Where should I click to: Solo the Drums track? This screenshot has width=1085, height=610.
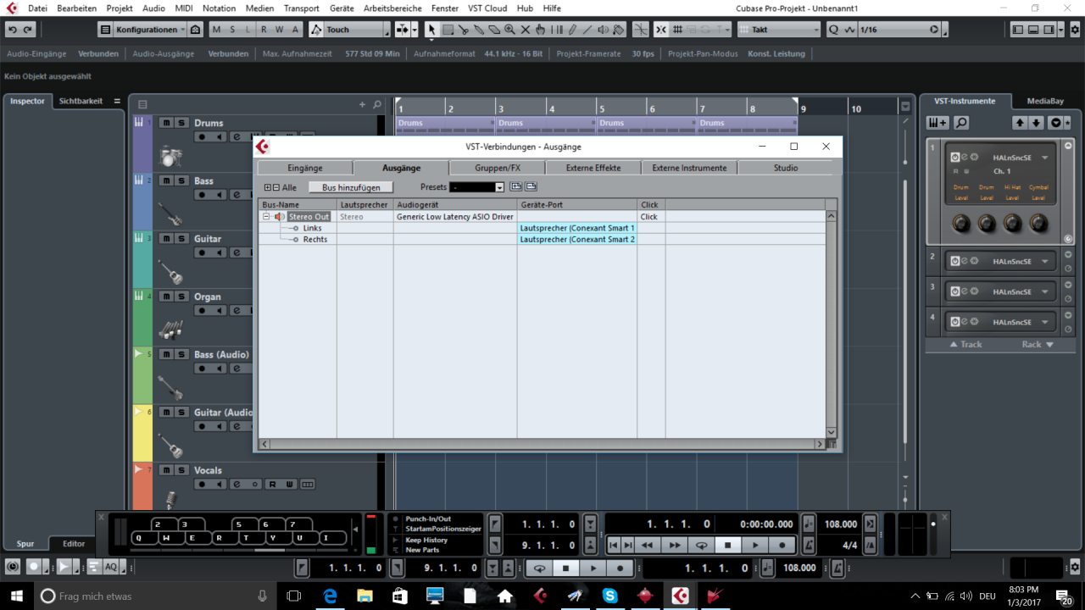(x=181, y=123)
